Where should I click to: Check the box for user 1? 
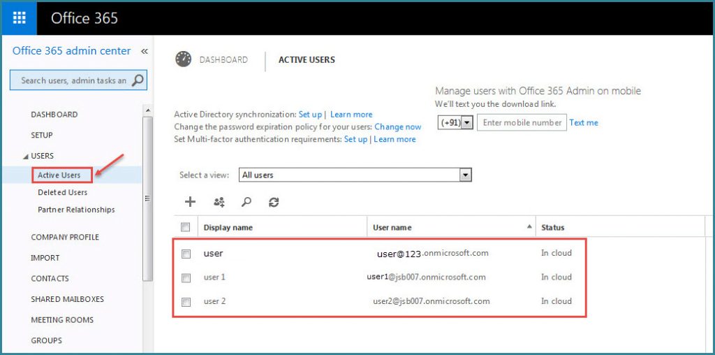pyautogui.click(x=186, y=278)
